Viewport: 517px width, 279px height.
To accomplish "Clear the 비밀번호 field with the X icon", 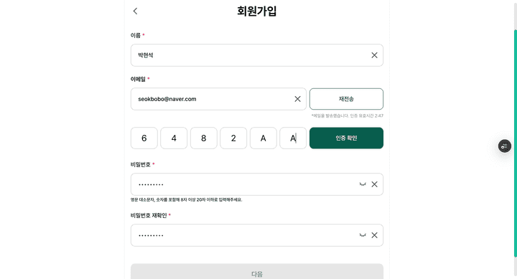I will point(374,184).
